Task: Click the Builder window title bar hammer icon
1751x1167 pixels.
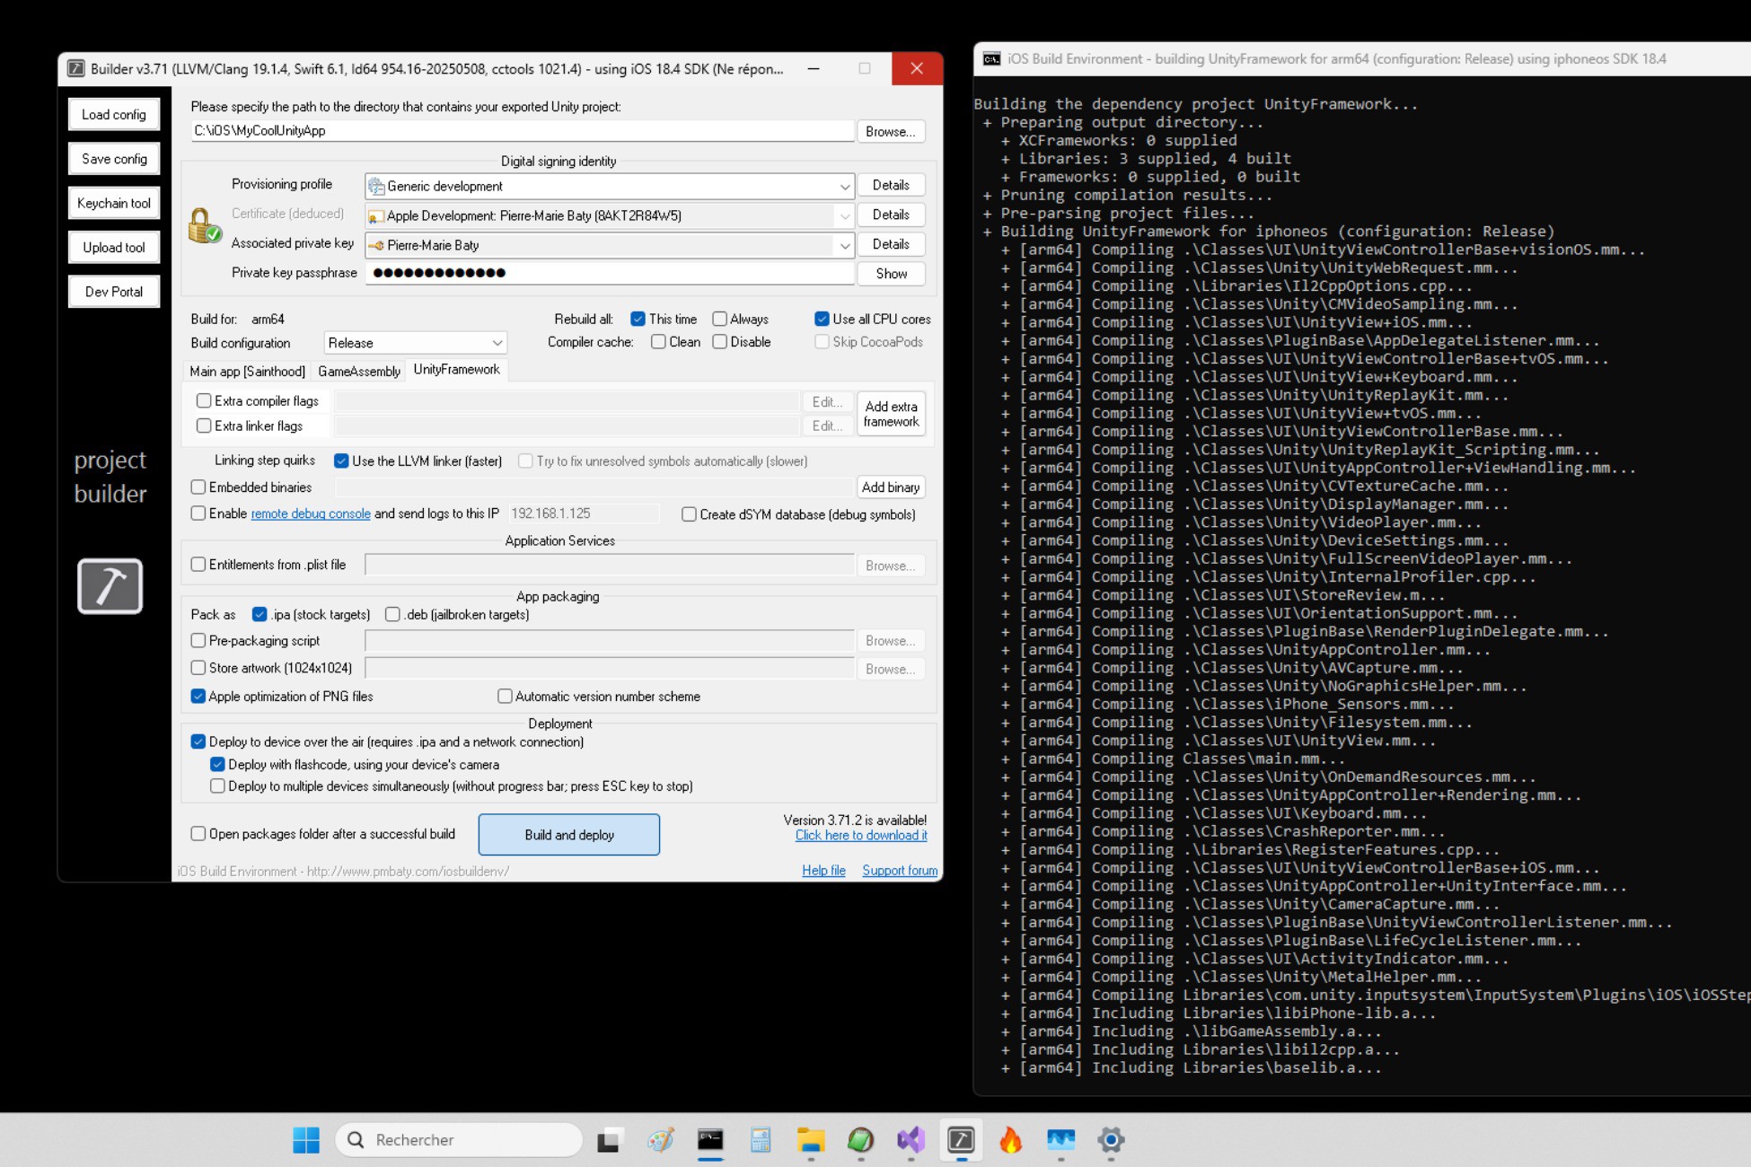Action: coord(76,68)
